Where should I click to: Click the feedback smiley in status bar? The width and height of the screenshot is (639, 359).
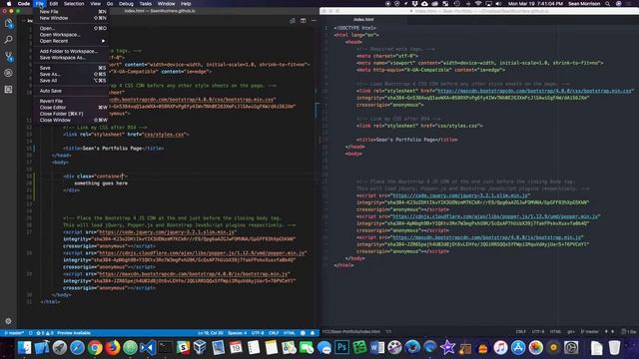[x=303, y=333]
